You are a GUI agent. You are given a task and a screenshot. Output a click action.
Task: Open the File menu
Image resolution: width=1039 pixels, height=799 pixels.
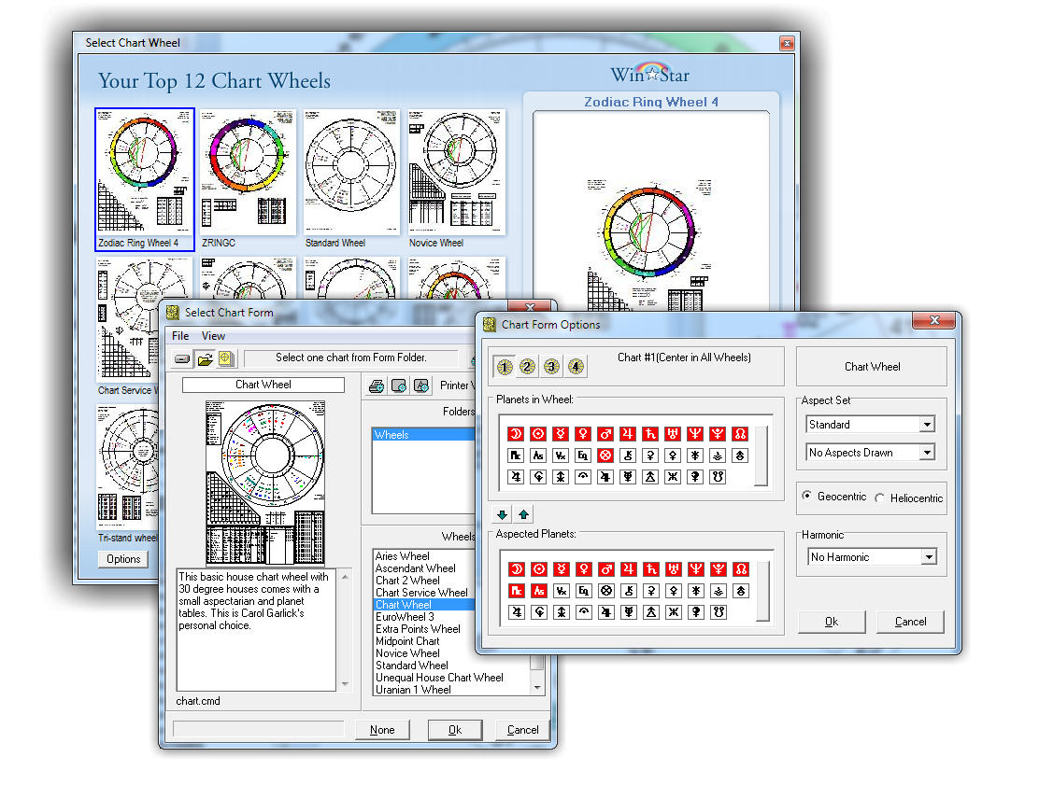180,336
